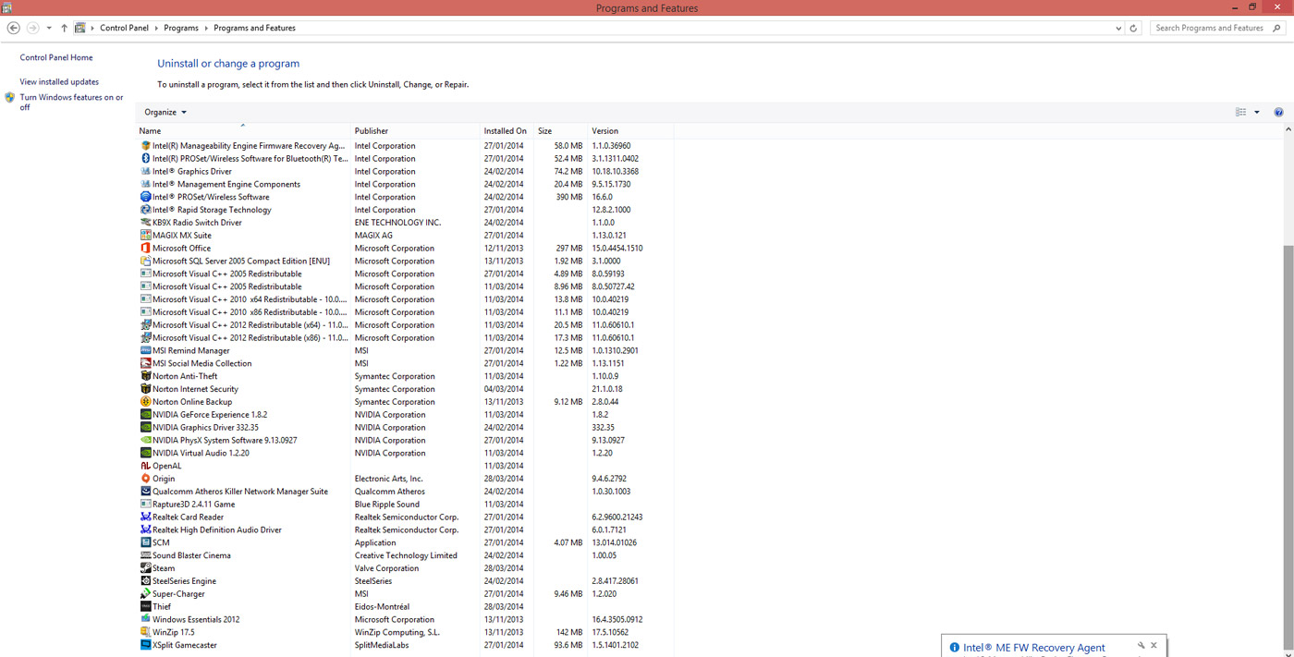The image size is (1294, 657).
Task: Open View installed updates link
Action: click(59, 81)
